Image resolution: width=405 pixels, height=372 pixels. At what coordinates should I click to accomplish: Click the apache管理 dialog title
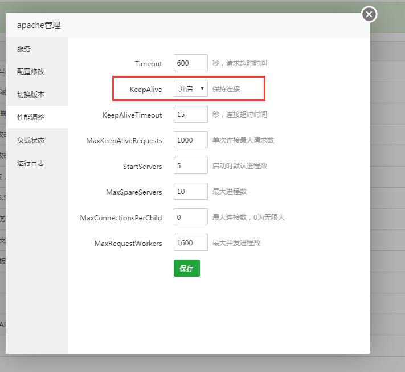[39, 25]
